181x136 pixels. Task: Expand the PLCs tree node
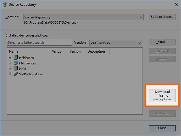[10, 69]
